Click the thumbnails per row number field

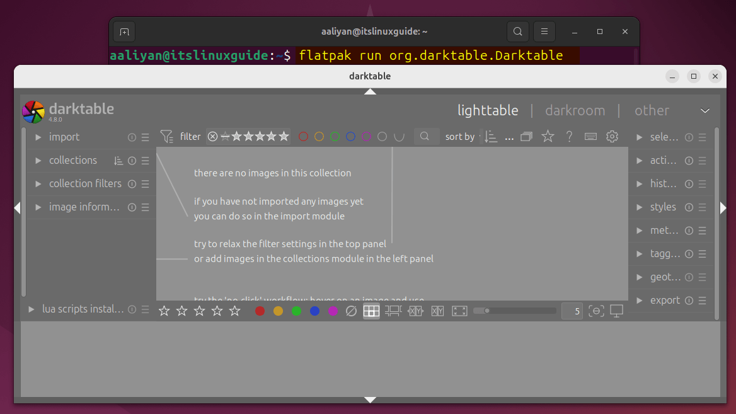tap(572, 310)
